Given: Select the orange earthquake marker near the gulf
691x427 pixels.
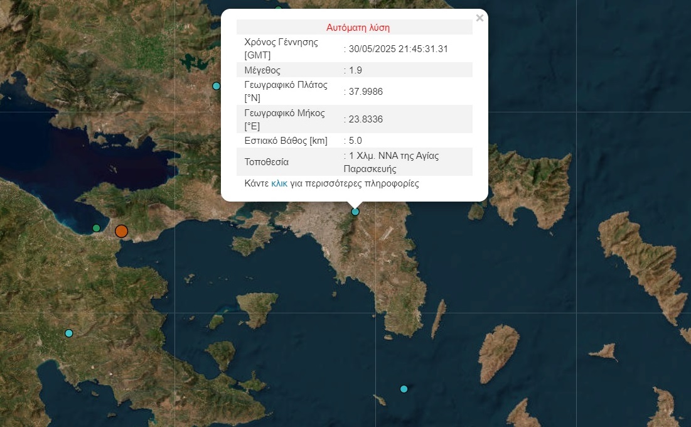Looking at the screenshot, I should point(121,231).
